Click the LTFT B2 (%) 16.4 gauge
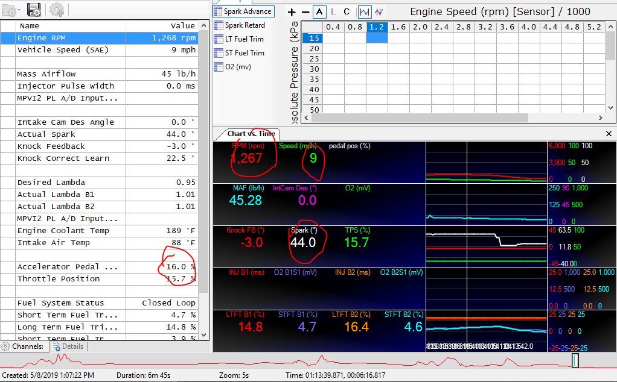Viewport: 617px width, 382px height. click(x=351, y=322)
